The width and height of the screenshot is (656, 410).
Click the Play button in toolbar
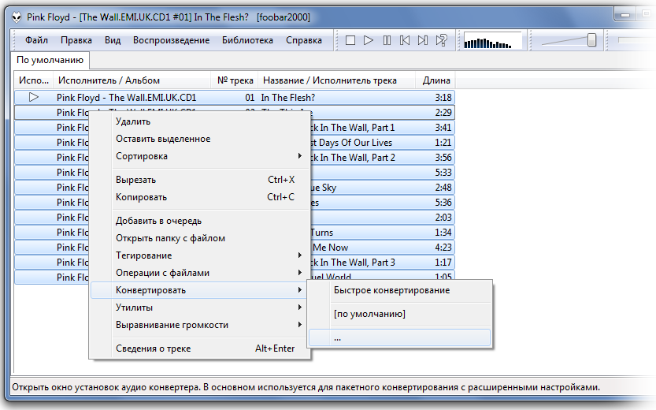pos(369,40)
